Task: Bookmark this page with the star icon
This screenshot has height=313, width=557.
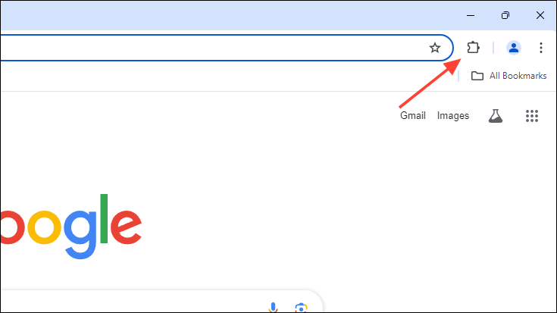Action: point(435,48)
